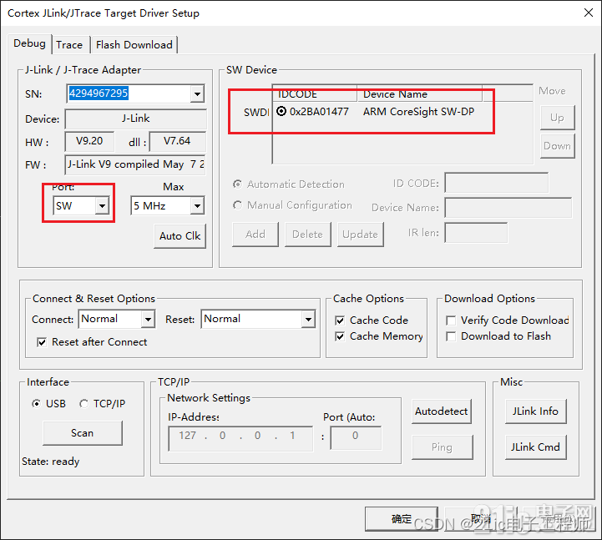Confirm with the 确定 button
This screenshot has height=540, width=602.
402,519
